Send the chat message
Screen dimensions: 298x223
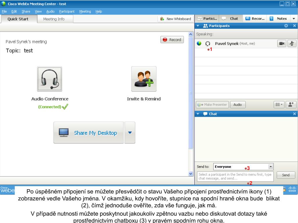point(286,175)
